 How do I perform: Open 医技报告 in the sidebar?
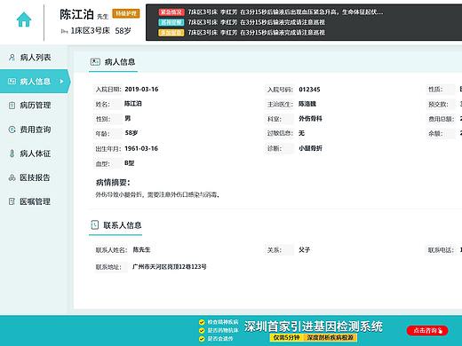(x=34, y=177)
